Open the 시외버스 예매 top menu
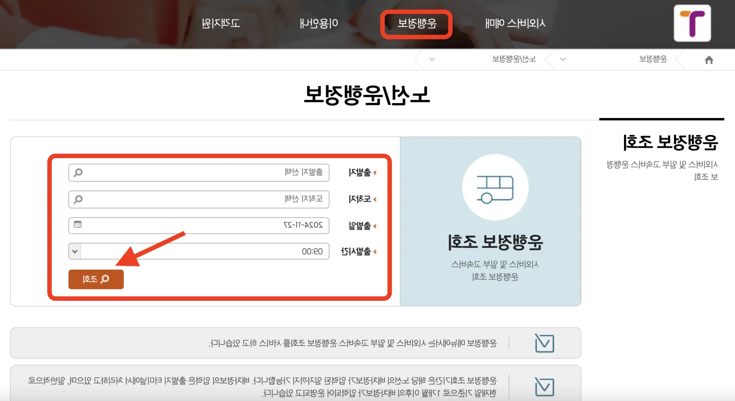This screenshot has width=735, height=401. point(515,23)
